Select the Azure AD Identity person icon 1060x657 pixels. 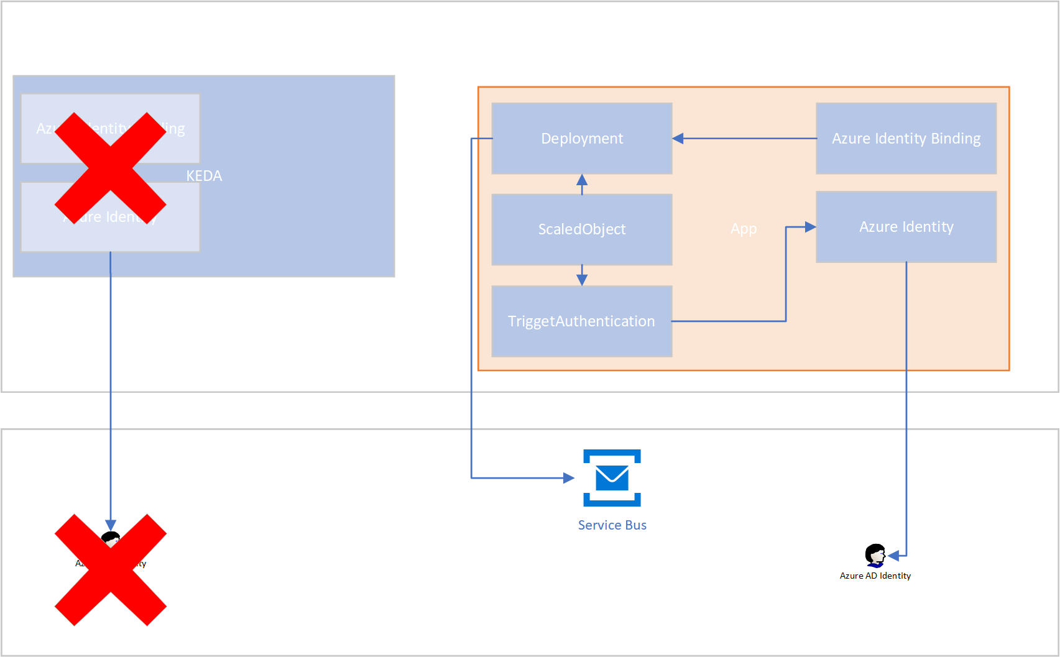[x=876, y=554]
